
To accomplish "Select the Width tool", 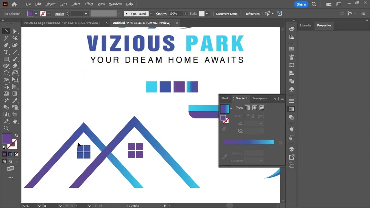I will click(6, 80).
